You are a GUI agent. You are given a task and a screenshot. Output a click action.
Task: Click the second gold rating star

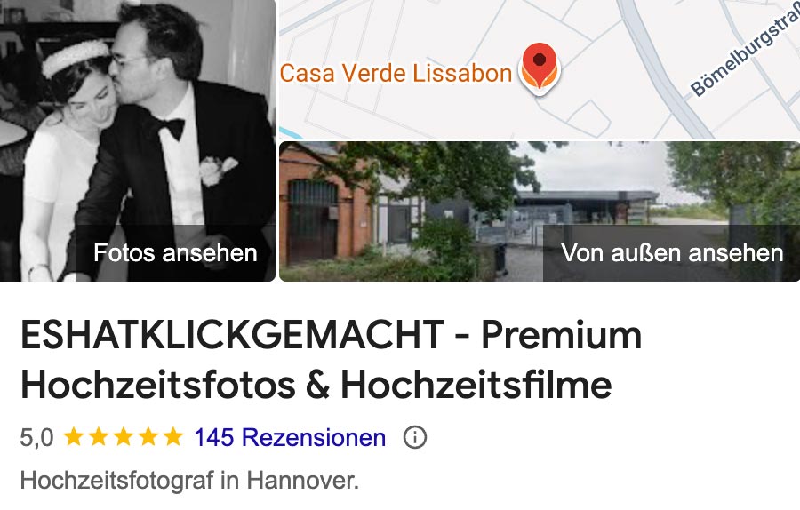(99, 437)
